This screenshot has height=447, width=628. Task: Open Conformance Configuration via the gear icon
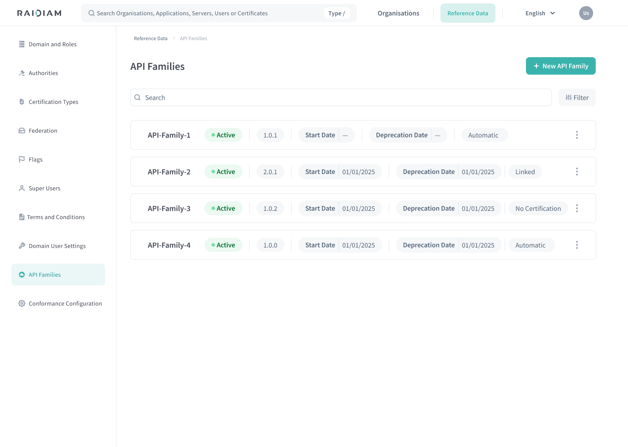[22, 303]
